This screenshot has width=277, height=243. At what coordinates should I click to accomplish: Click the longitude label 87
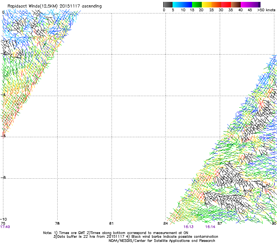[x=220, y=224]
